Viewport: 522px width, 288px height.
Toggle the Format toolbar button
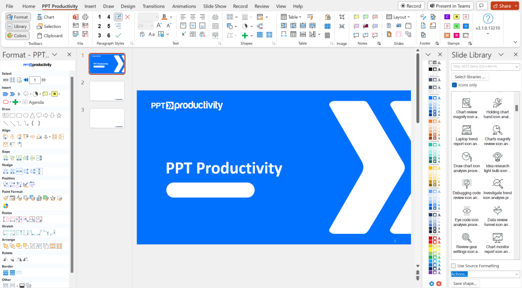(18, 17)
